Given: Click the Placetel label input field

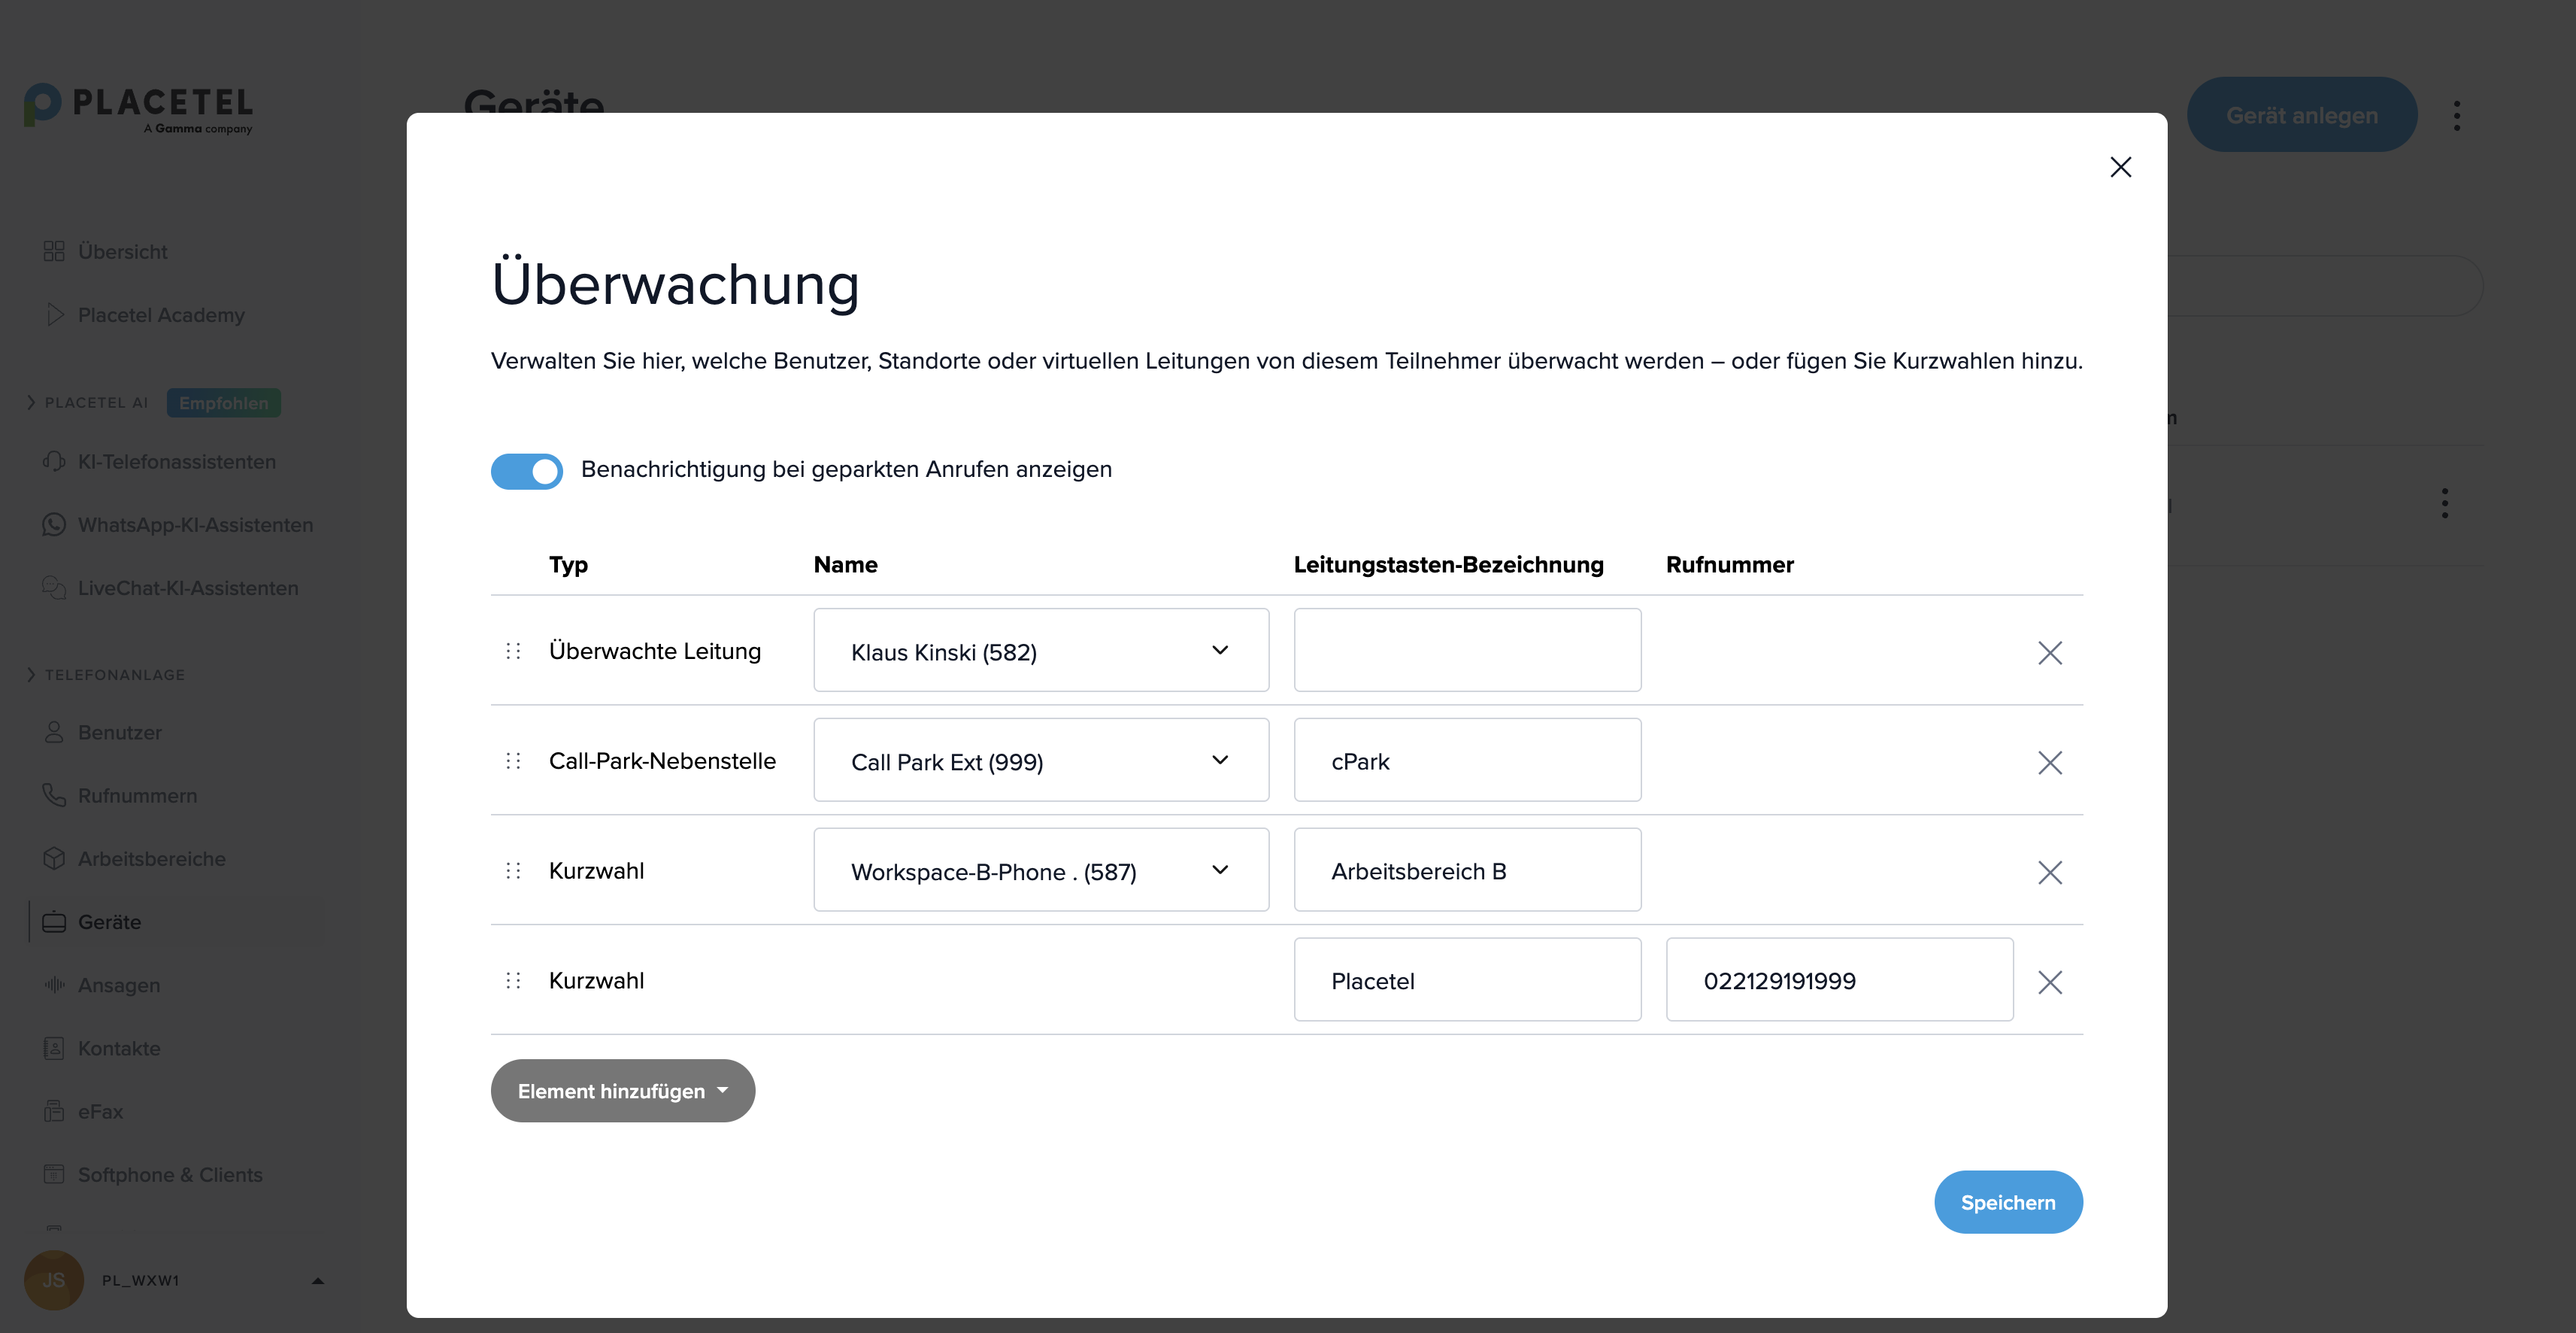Looking at the screenshot, I should tap(1467, 981).
